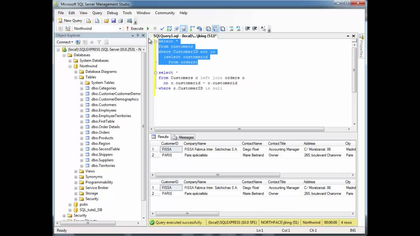The height and width of the screenshot is (236, 420).
Task: Expand the pubs database node
Action: pos(70,205)
